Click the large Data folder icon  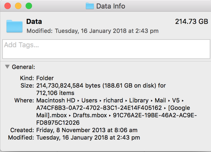click(14, 26)
